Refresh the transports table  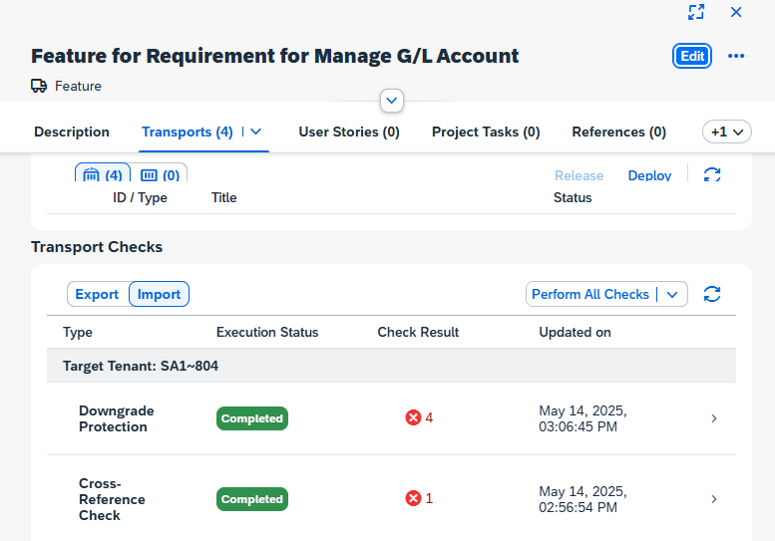tap(712, 174)
